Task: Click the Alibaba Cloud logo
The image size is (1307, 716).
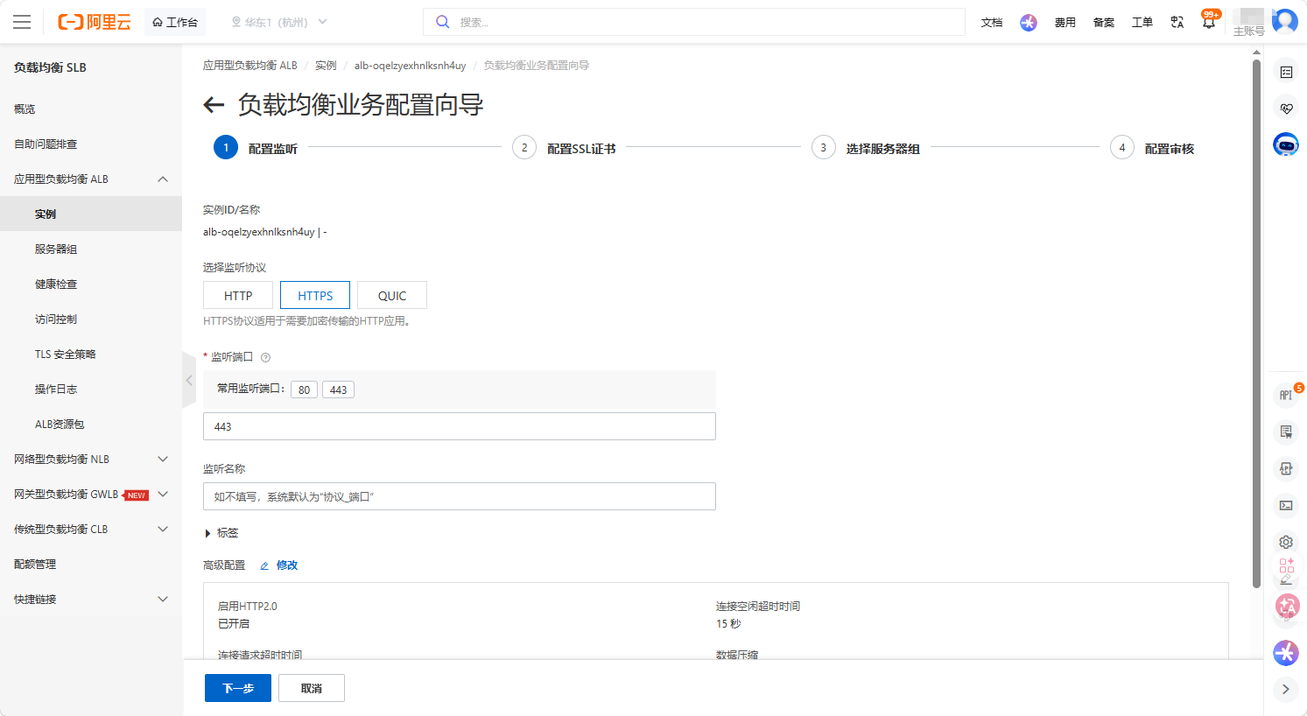Action: point(95,22)
